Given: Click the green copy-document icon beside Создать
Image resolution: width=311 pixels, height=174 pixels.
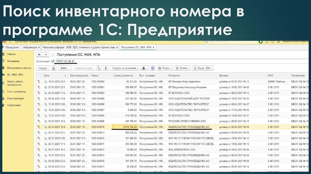Looking at the screenshot, I should coord(54,68).
